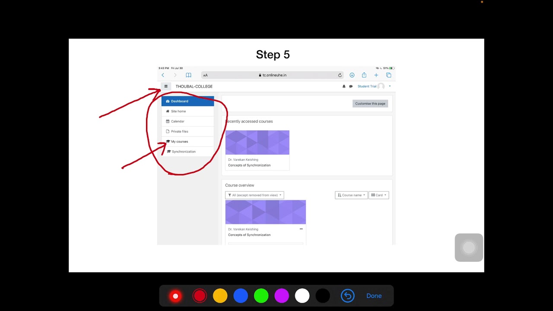Viewport: 553px width, 311px height.
Task: Open the All (except removed from view) filter
Action: (x=254, y=195)
